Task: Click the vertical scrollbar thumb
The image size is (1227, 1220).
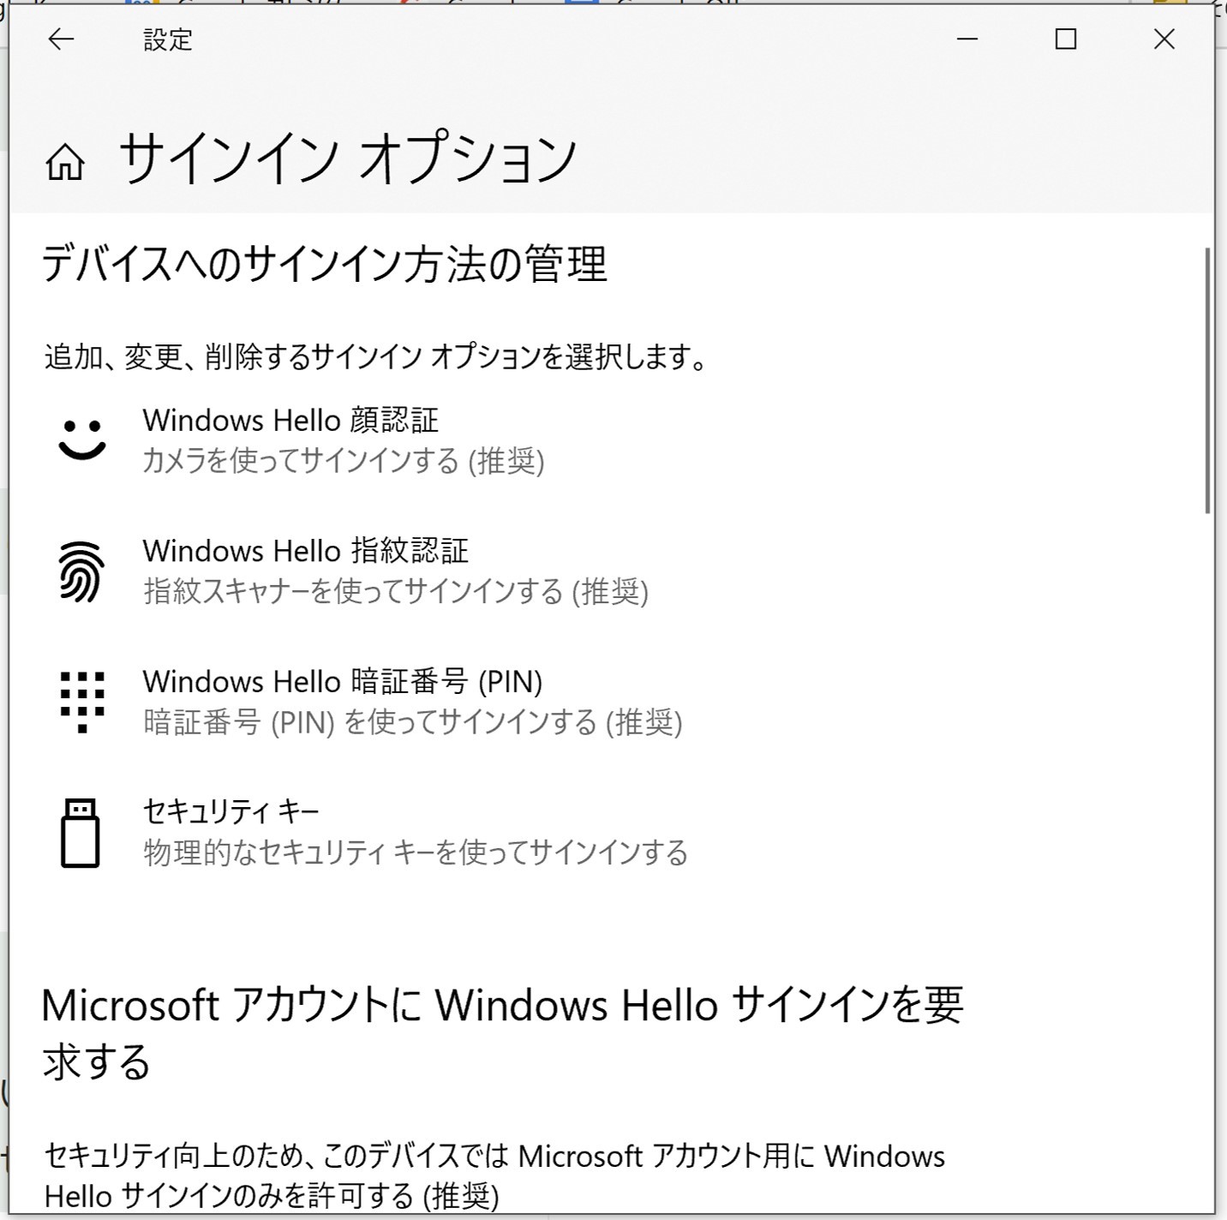Action: (1207, 380)
